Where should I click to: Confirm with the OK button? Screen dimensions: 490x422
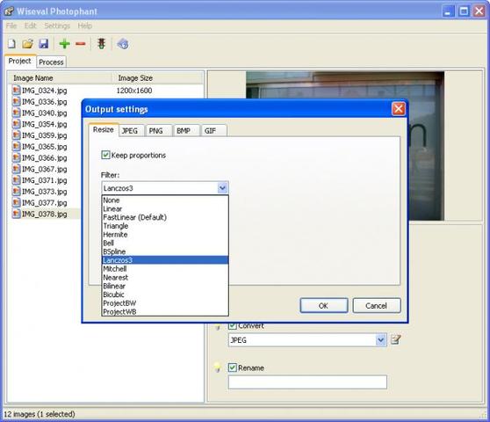coord(324,306)
